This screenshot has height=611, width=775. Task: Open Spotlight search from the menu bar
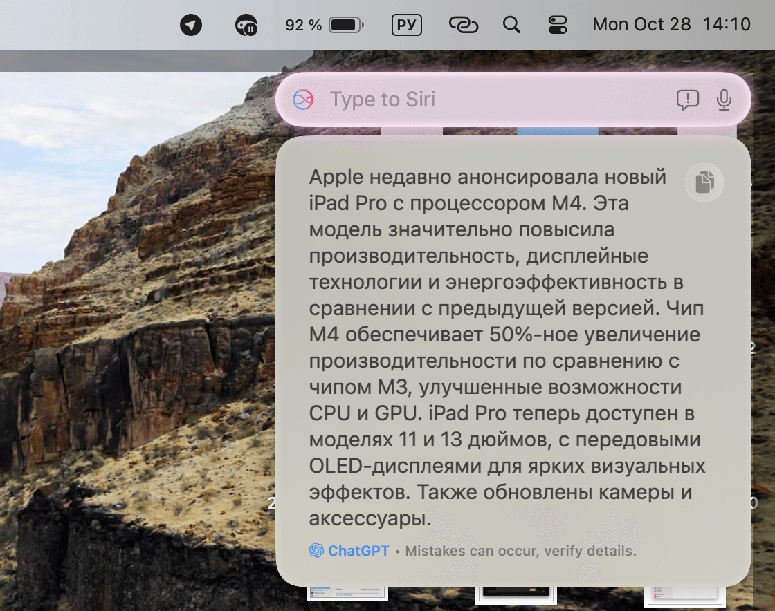point(511,24)
